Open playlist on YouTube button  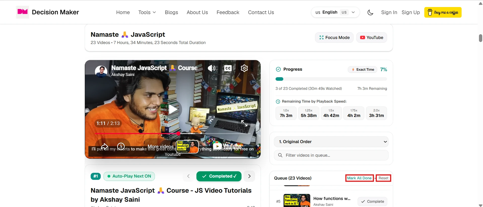[371, 37]
